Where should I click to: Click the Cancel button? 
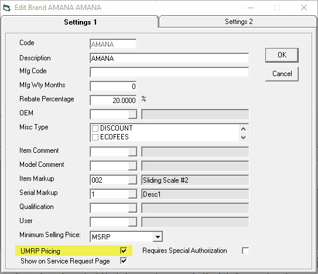point(282,74)
